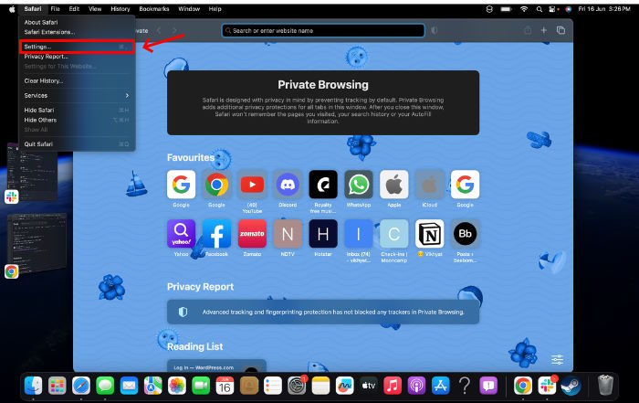Image resolution: width=639 pixels, height=403 pixels.
Task: Open the Inbox (74) favourite
Action: (359, 234)
